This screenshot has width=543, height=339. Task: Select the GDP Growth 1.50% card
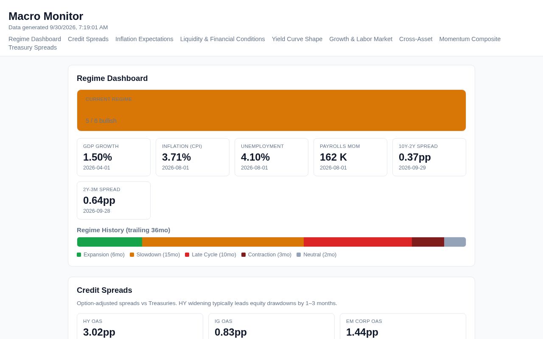point(114,157)
